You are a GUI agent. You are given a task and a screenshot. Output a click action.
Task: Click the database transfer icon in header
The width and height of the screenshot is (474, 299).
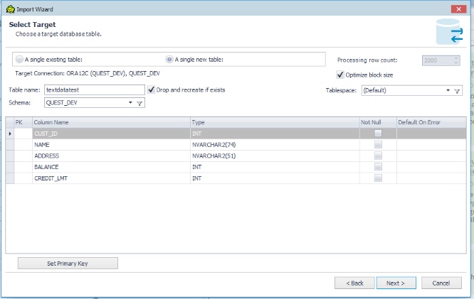point(450,32)
